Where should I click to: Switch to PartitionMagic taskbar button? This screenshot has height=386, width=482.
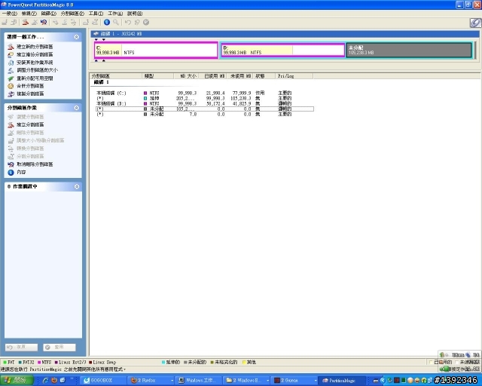(342, 381)
